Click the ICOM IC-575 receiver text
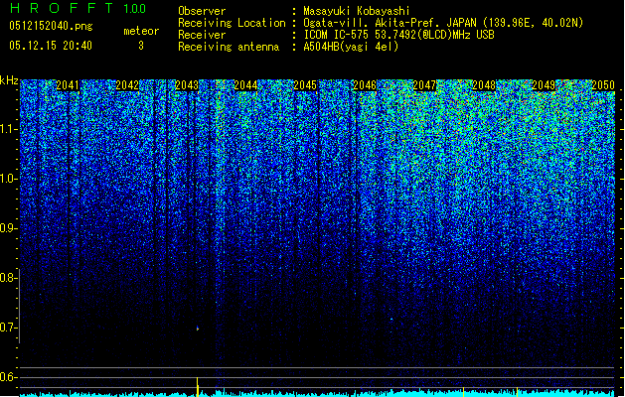 click(399, 35)
